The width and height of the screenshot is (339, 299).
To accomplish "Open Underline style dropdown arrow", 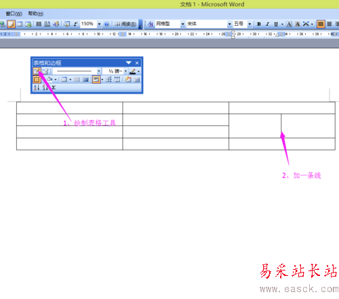I will point(282,24).
